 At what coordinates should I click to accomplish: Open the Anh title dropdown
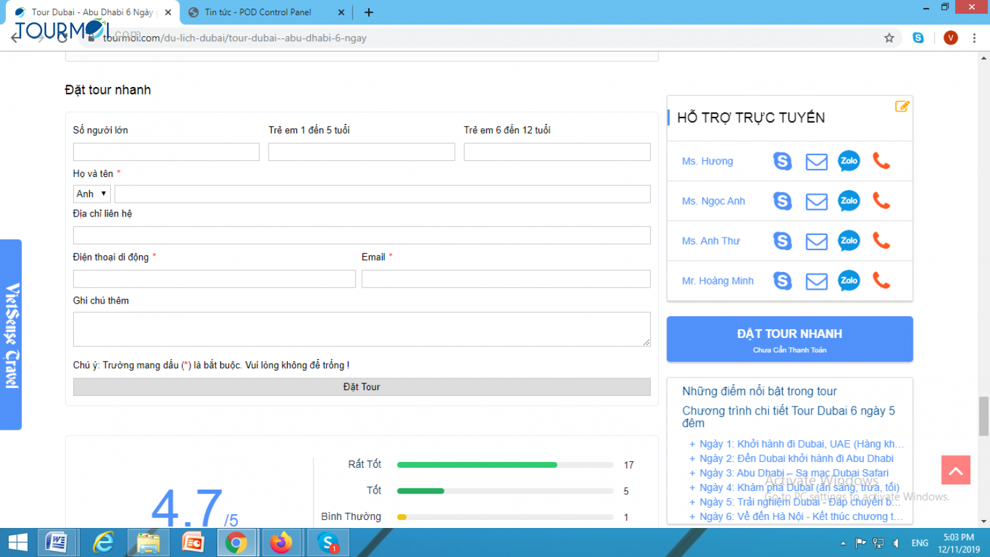[91, 194]
